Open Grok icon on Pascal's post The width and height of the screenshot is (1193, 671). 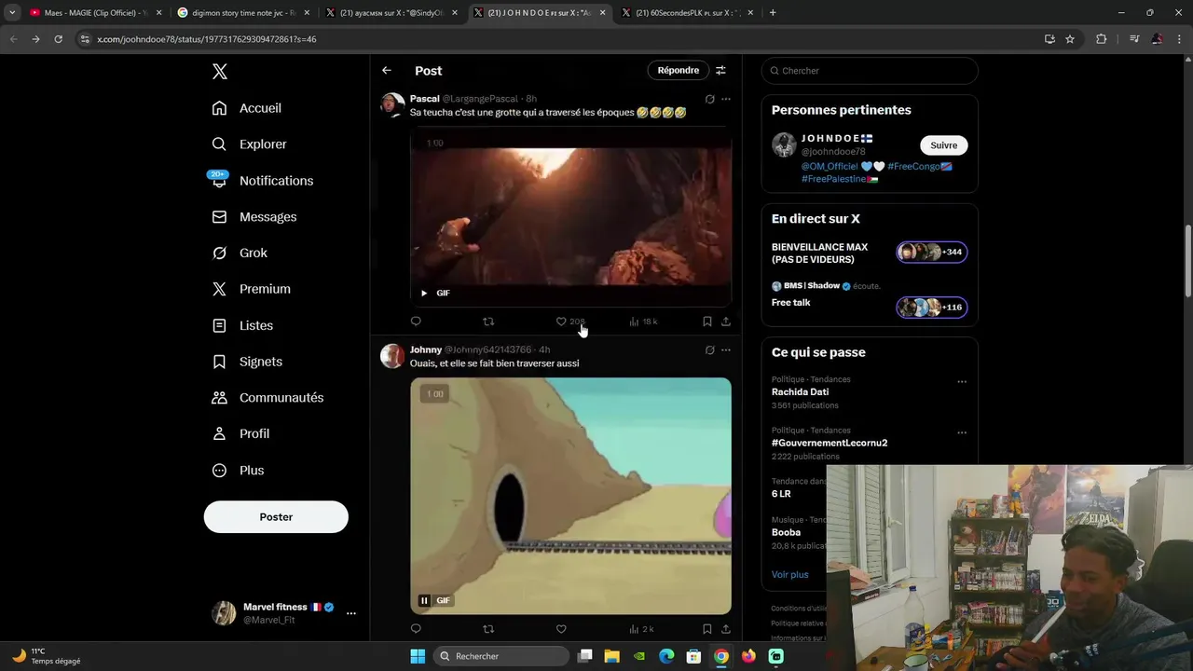[709, 99]
